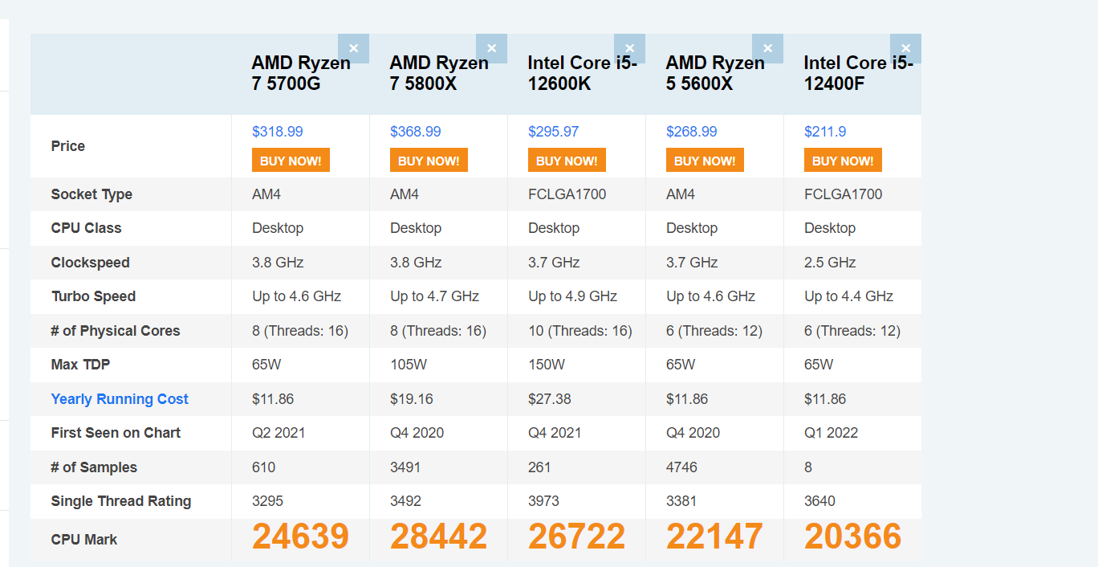The height and width of the screenshot is (567, 1098).
Task: Click the Intel Core i5-12400F heading
Action: (859, 73)
